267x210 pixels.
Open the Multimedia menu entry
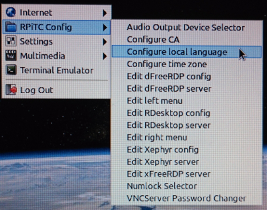[x=57, y=56]
